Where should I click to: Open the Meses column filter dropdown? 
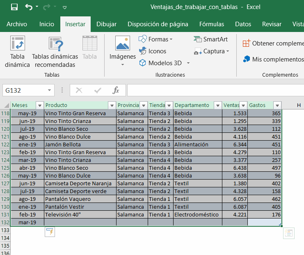pos(40,105)
